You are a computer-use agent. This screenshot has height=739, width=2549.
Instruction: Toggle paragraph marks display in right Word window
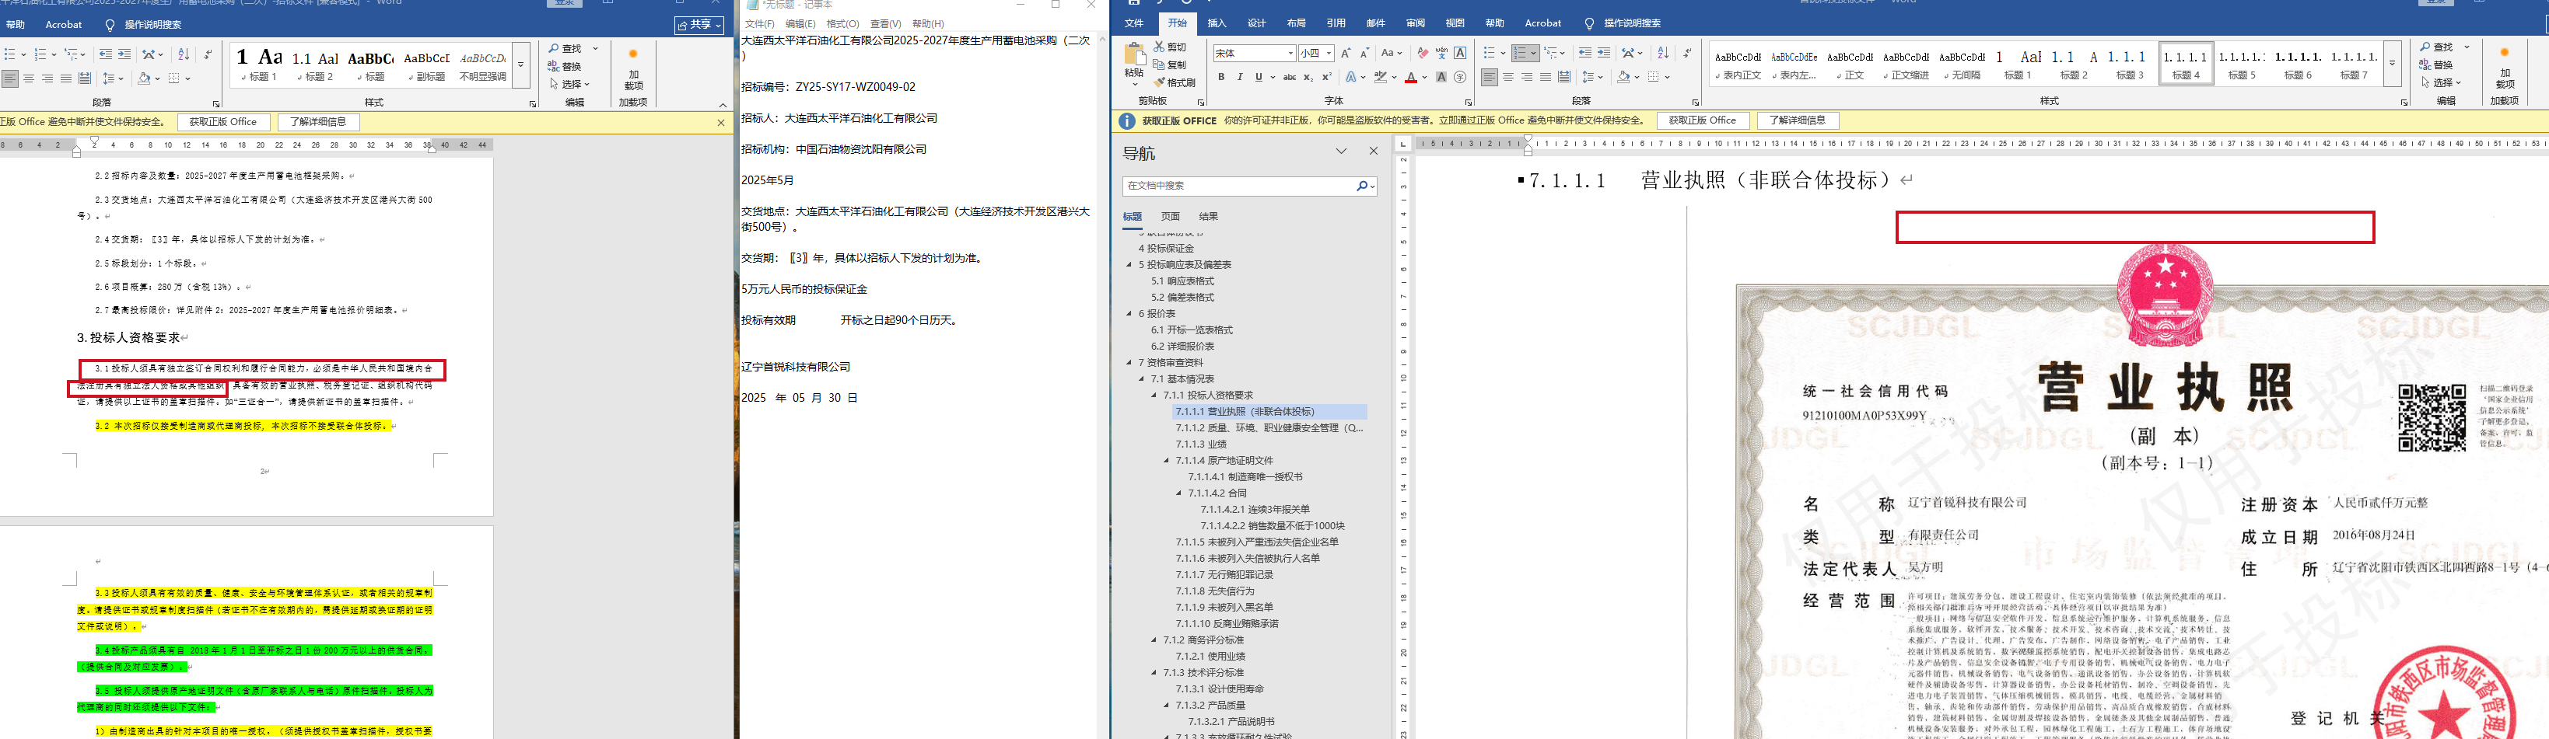[1687, 54]
